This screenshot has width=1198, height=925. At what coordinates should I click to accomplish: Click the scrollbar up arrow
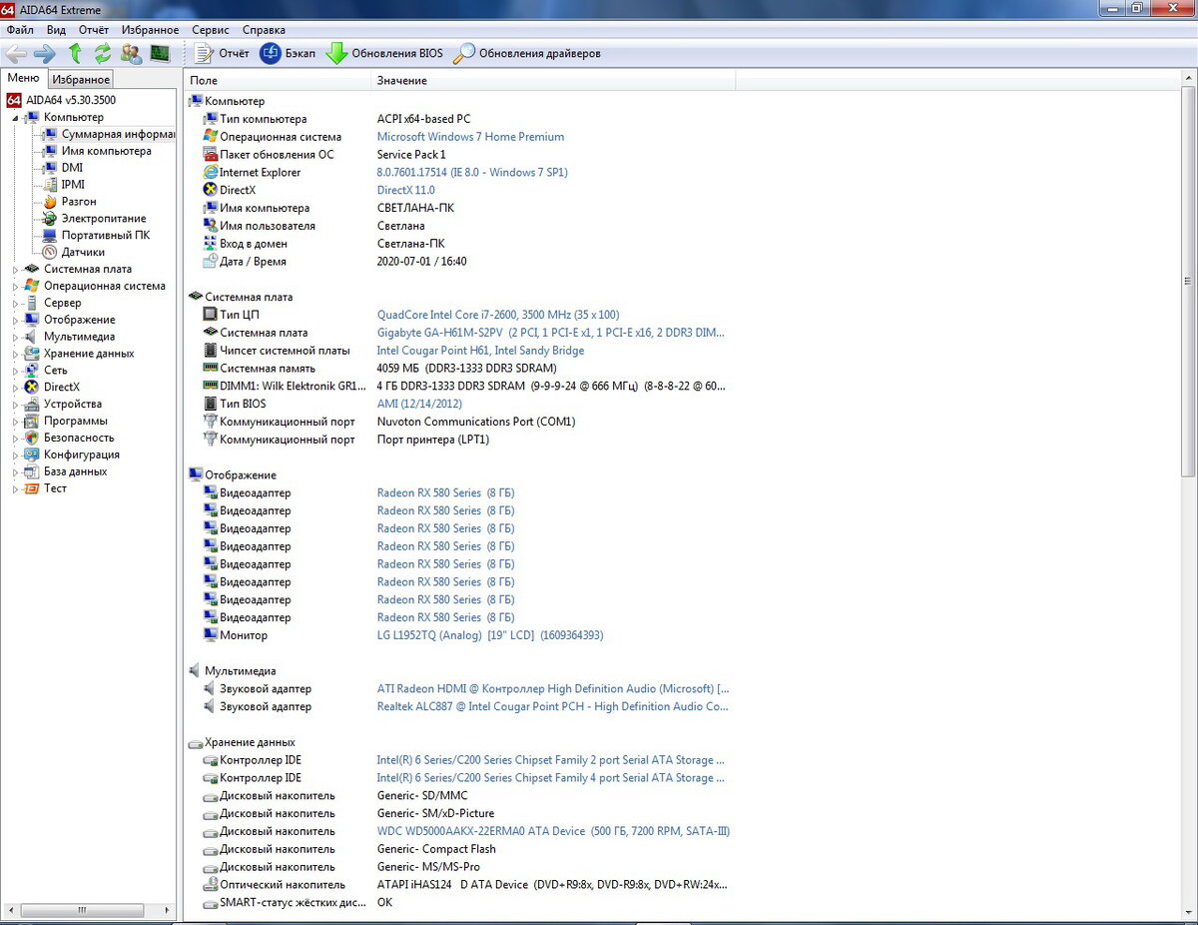coord(1188,78)
